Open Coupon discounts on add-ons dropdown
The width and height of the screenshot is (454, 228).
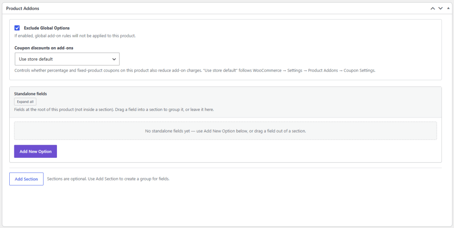coord(67,59)
